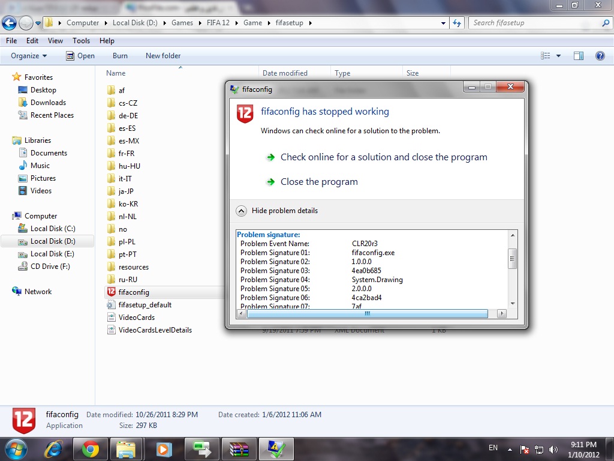
Task: Open the Music library
Action: pyautogui.click(x=40, y=166)
